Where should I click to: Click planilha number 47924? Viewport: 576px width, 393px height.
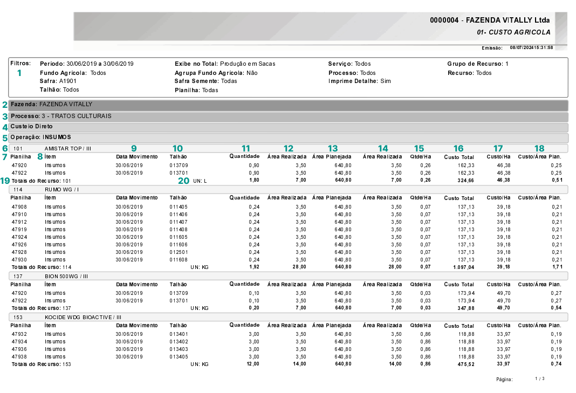(19, 237)
